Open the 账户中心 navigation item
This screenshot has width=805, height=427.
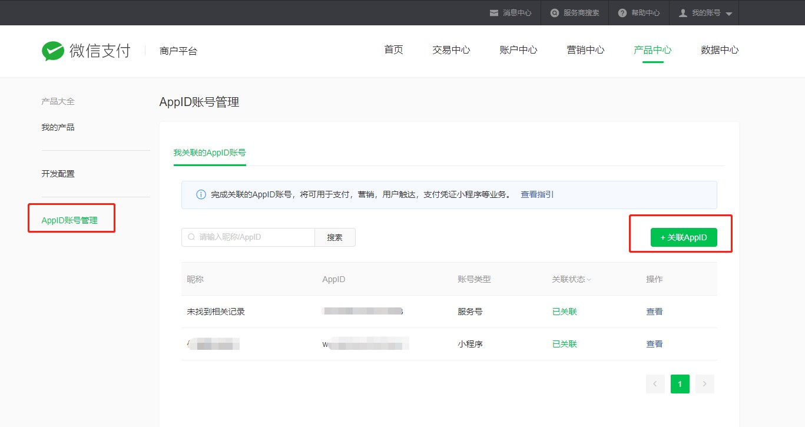pyautogui.click(x=518, y=50)
